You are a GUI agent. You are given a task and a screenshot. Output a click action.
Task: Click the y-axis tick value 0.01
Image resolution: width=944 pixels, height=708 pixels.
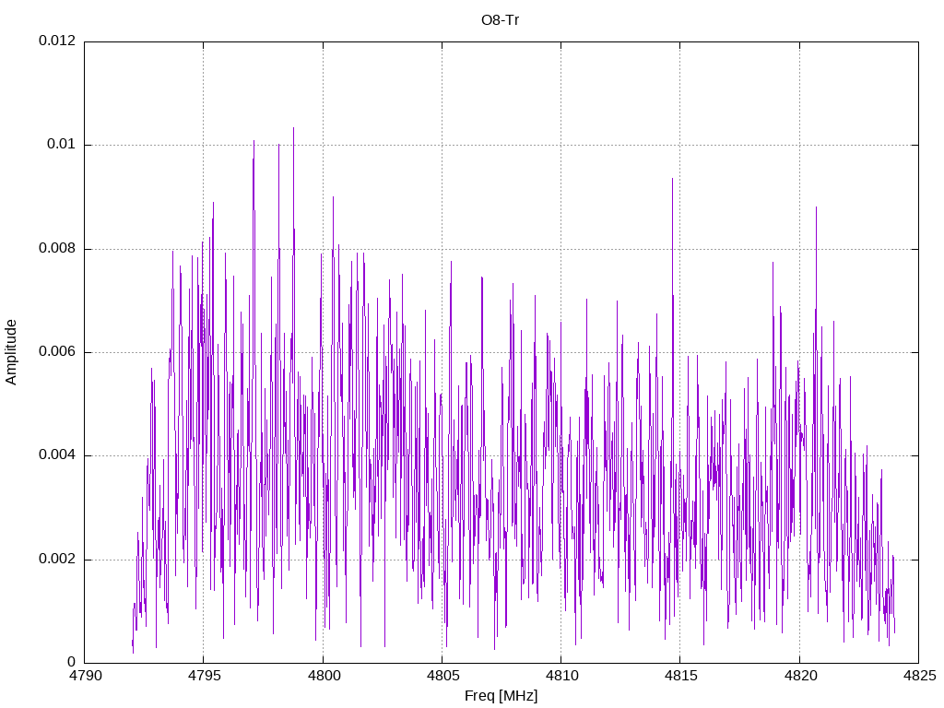[62, 144]
